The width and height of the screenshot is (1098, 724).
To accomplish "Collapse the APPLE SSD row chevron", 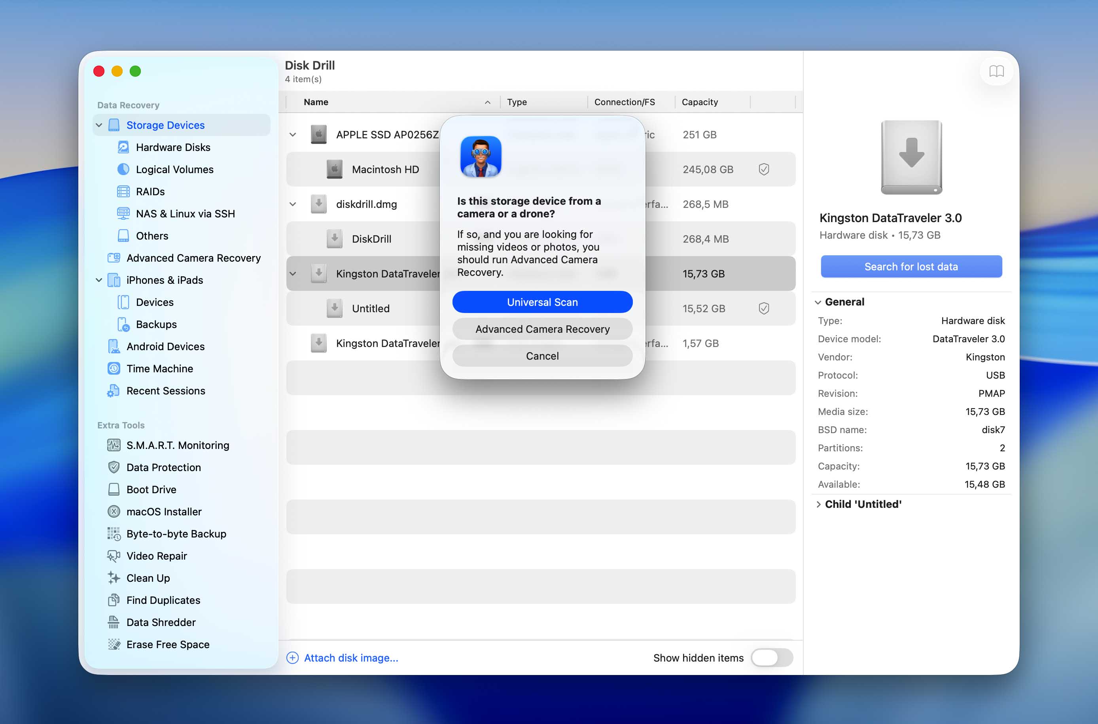I will point(293,135).
